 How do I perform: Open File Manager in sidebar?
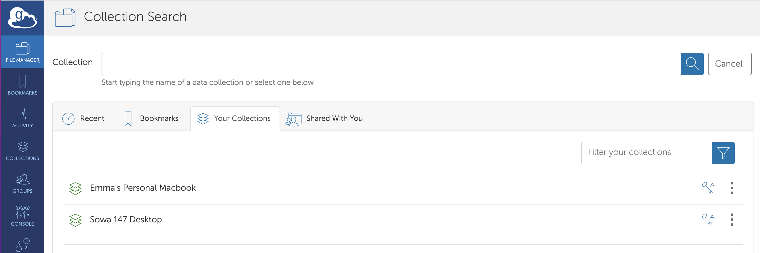point(22,52)
